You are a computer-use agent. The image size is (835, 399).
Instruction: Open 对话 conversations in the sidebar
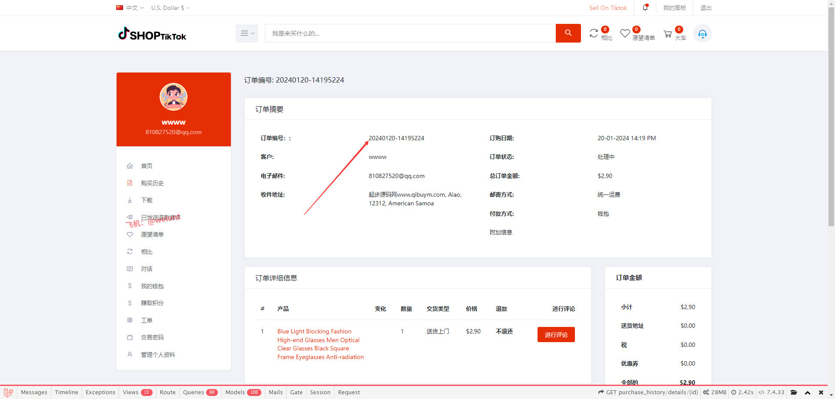coord(147,269)
